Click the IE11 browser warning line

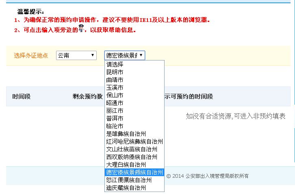pyautogui.click(x=112, y=20)
